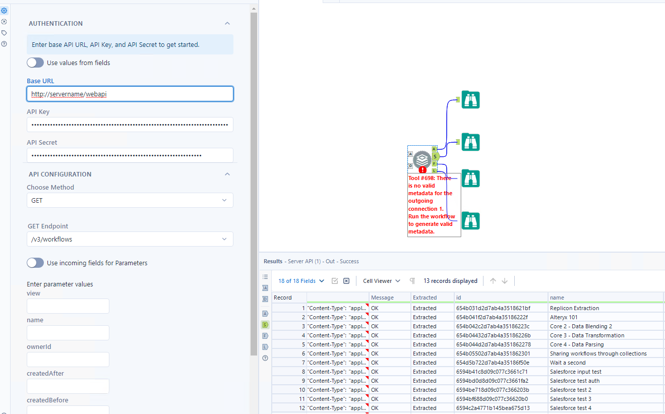Click the deselect-all fields checkbox icon in Results toolbar
This screenshot has height=414, width=665.
click(x=345, y=281)
